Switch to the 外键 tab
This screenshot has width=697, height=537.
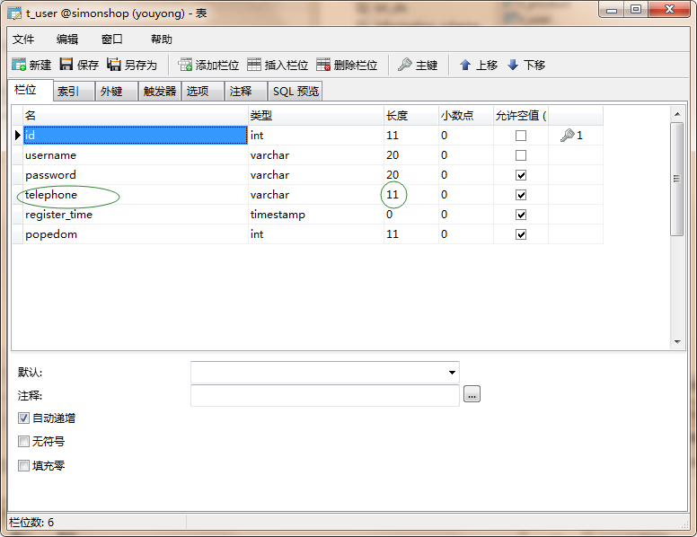click(117, 91)
